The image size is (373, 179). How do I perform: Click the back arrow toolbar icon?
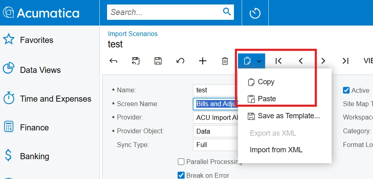(x=113, y=61)
